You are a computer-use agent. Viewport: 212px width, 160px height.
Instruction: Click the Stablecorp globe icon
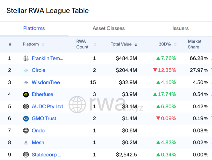pyautogui.click(x=26, y=155)
